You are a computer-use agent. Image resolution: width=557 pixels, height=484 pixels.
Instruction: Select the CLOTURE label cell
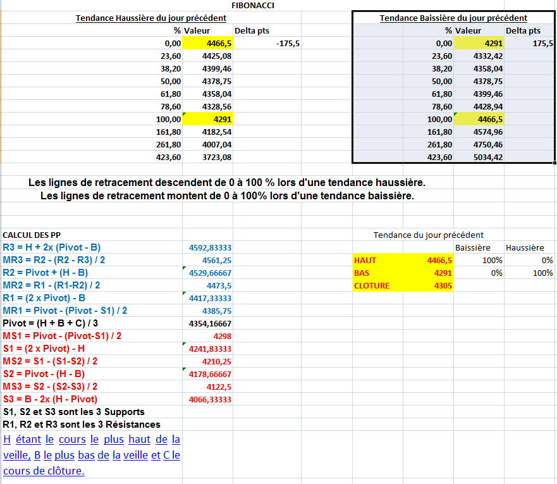click(x=377, y=286)
